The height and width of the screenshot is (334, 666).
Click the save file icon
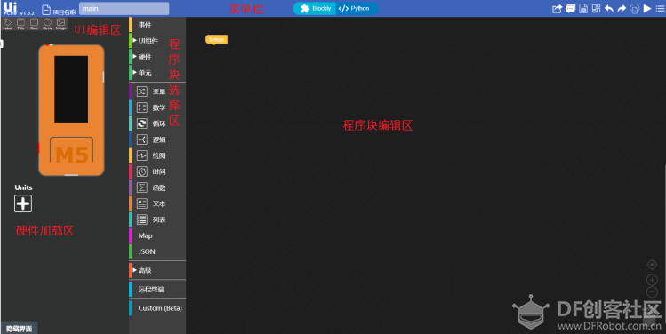pos(583,9)
